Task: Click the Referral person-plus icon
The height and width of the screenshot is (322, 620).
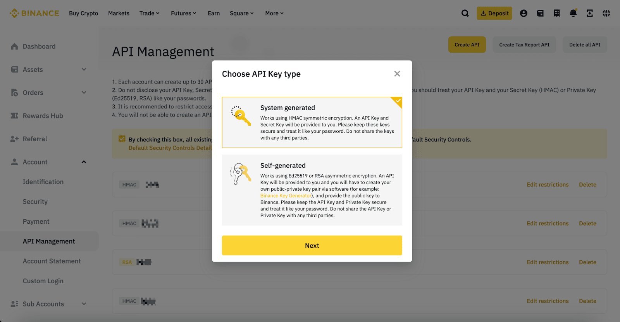Action: click(14, 139)
